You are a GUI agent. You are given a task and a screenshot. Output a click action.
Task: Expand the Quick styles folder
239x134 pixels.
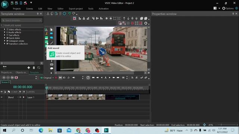(4, 38)
